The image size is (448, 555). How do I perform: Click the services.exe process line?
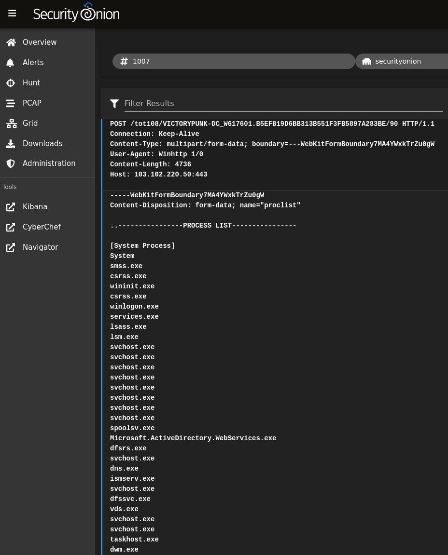134,316
